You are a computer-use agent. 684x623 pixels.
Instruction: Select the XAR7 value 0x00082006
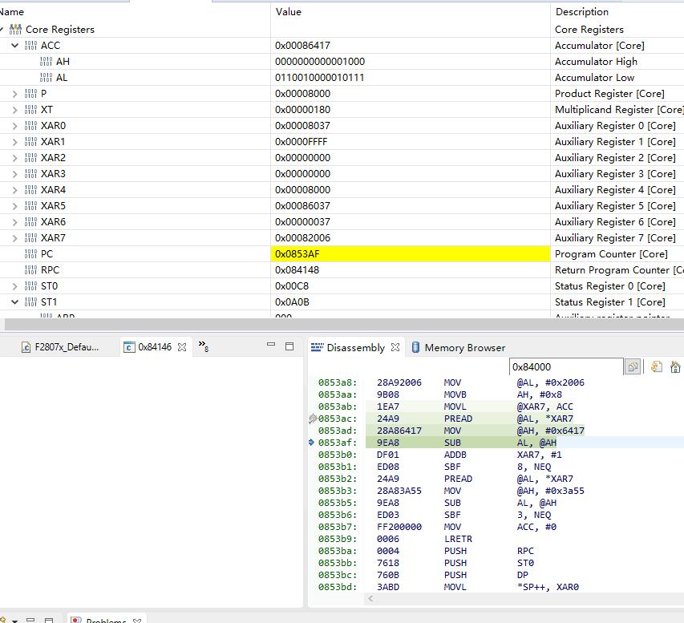tap(302, 238)
